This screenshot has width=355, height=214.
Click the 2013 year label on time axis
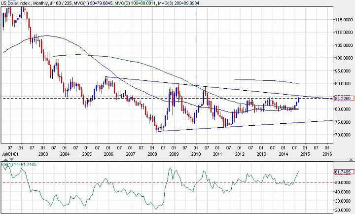261,154
